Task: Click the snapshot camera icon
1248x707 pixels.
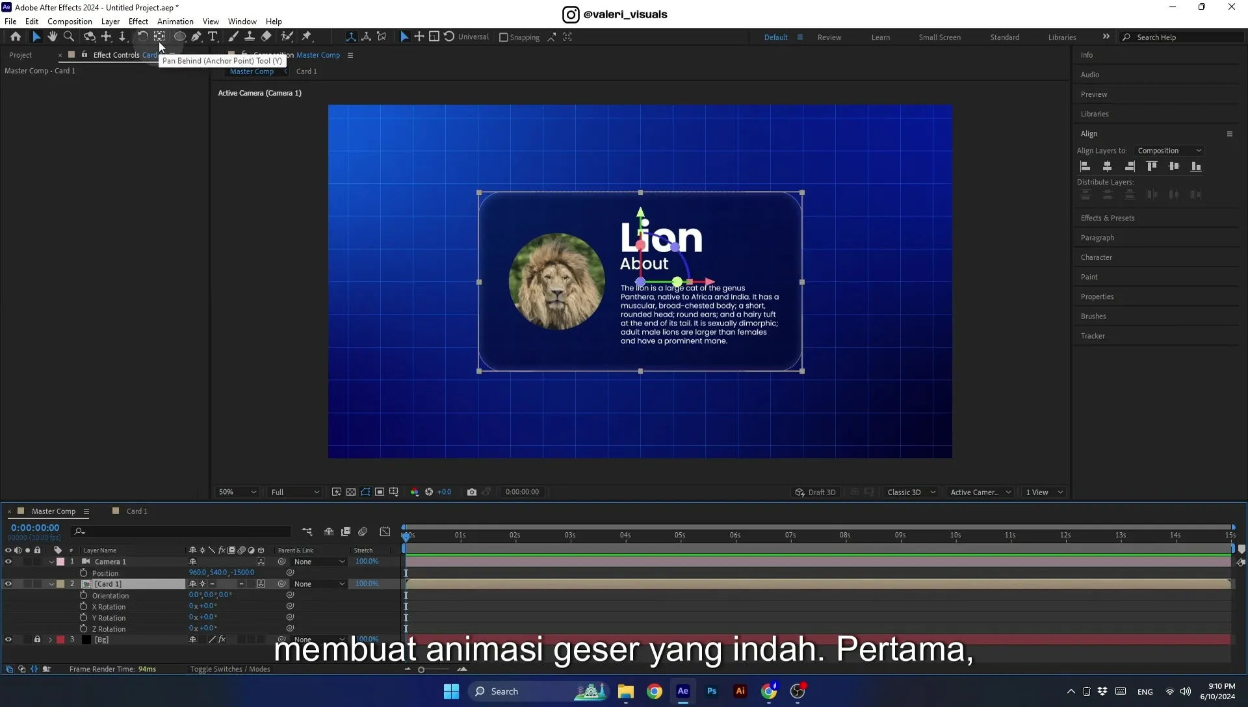Action: pyautogui.click(x=472, y=492)
